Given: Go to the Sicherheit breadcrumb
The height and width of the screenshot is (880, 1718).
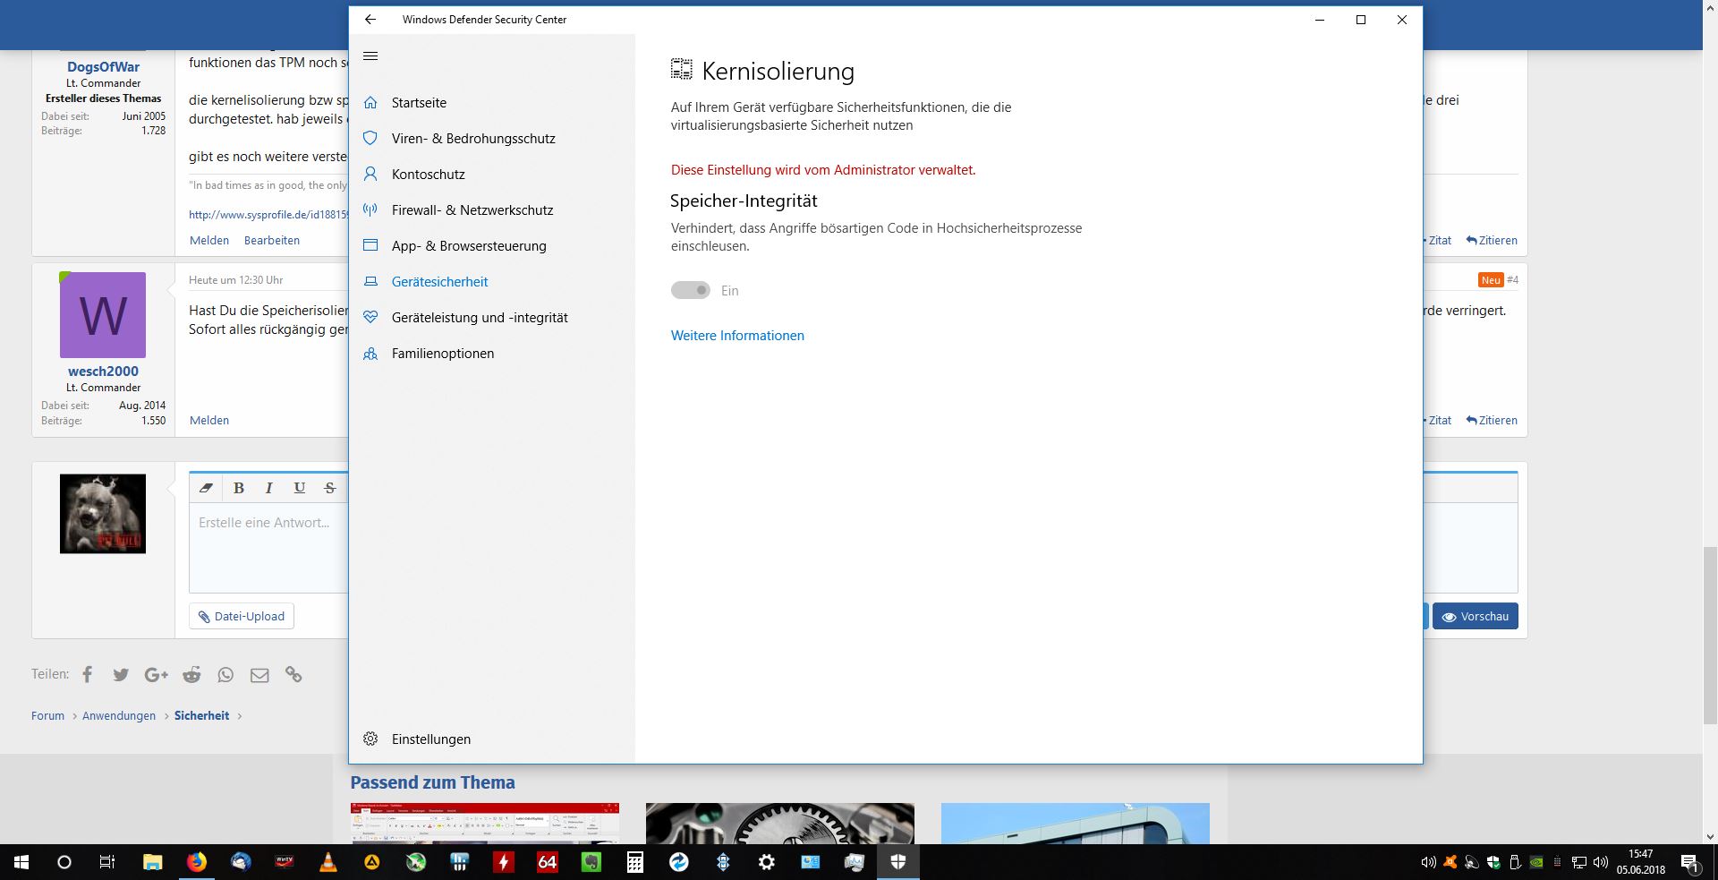Looking at the screenshot, I should (201, 715).
